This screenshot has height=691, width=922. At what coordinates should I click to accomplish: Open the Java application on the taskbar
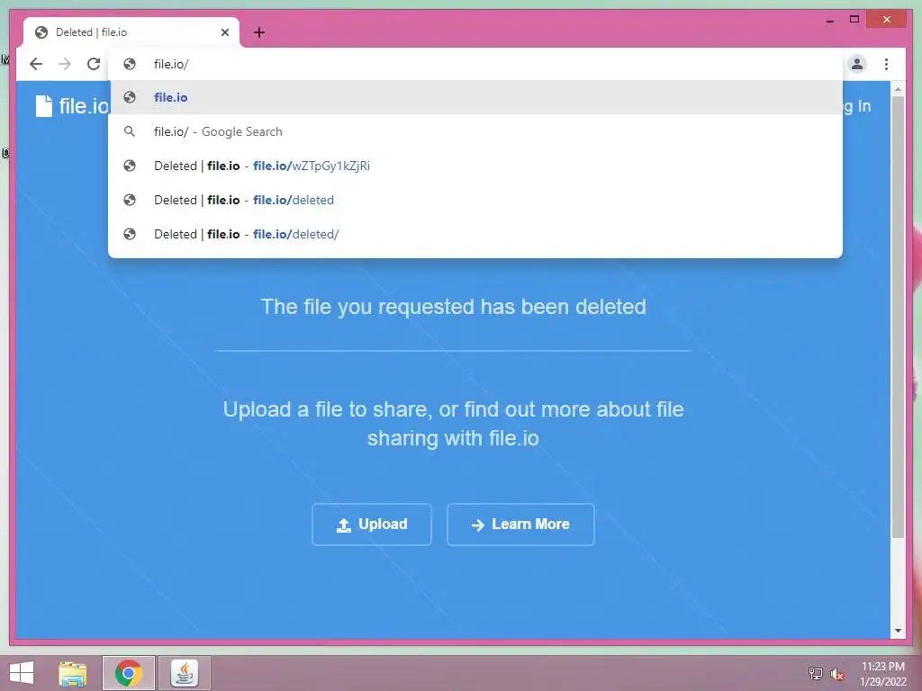click(x=184, y=673)
